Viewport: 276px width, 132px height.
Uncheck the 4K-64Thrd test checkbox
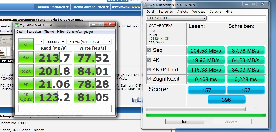pos(149,69)
